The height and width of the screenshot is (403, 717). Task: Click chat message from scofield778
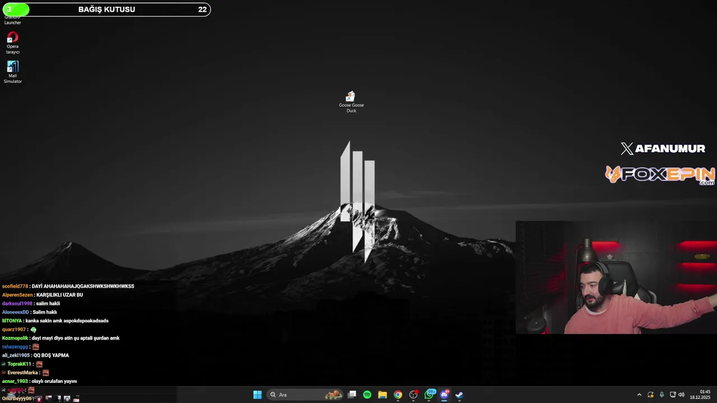[68, 286]
